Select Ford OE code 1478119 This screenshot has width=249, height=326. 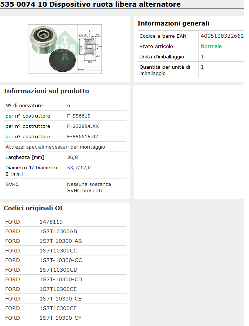51,222
